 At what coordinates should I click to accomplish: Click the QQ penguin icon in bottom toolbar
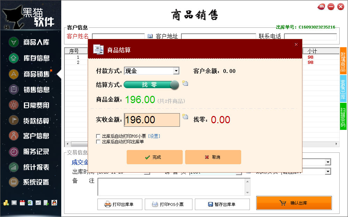click(x=54, y=203)
